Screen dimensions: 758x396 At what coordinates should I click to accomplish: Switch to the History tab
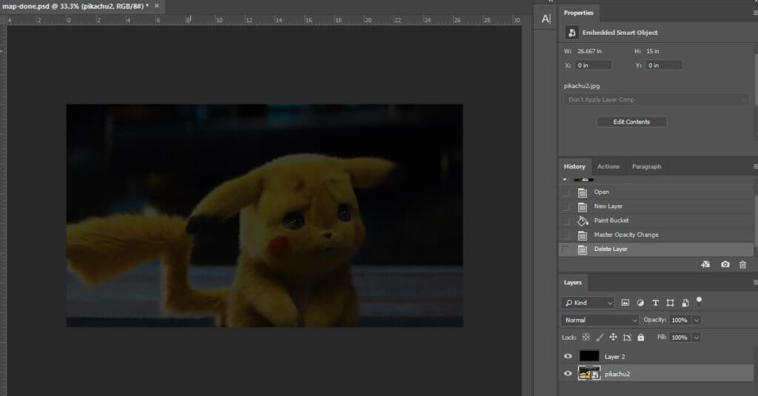click(x=574, y=167)
